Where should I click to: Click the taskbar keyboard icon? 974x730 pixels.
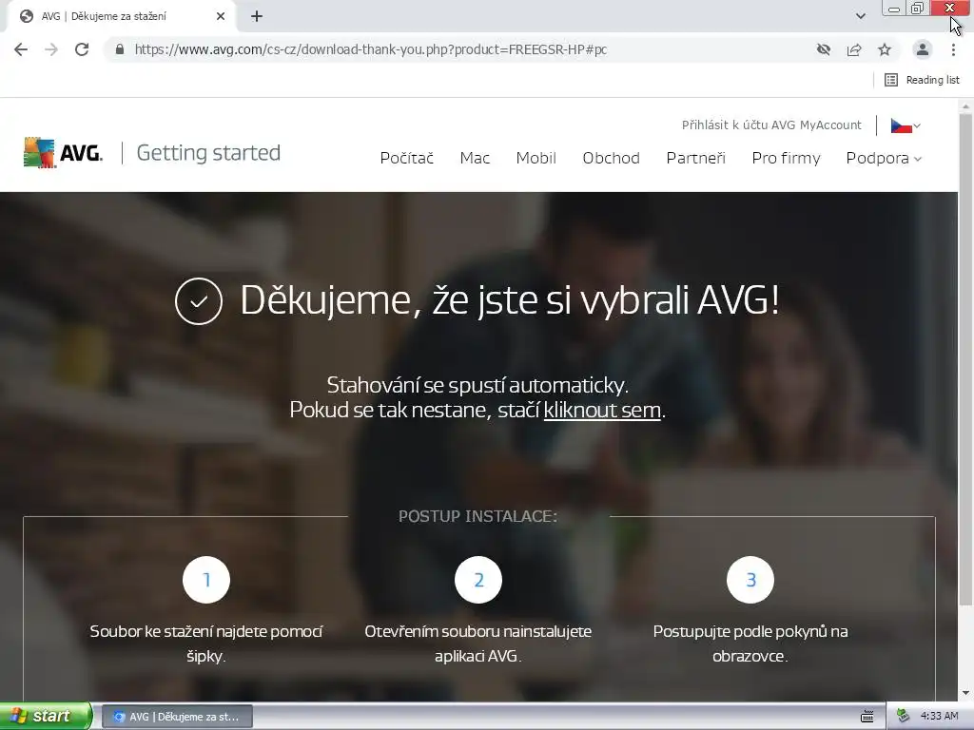coord(867,717)
